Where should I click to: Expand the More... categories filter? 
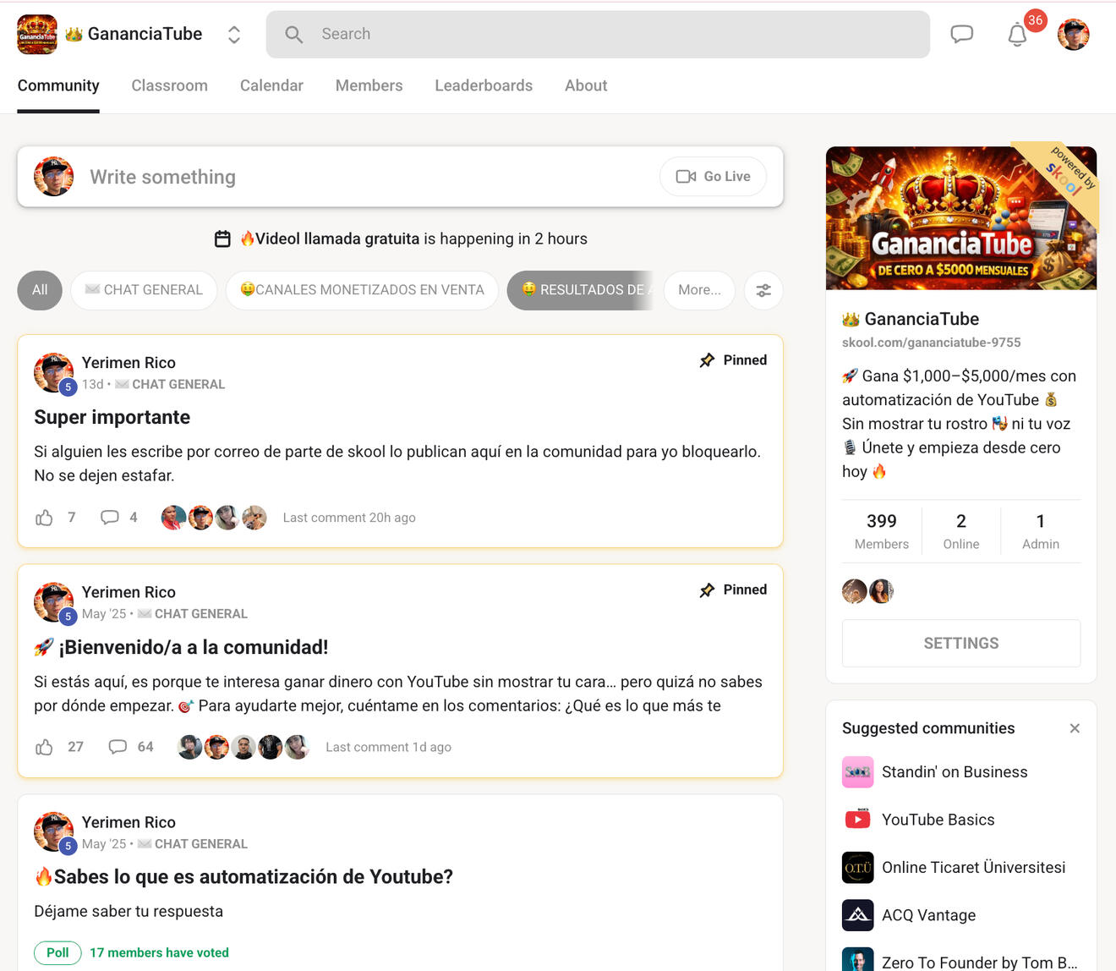(x=699, y=290)
